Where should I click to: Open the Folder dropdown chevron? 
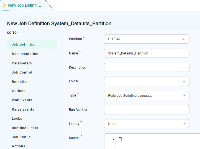(x=184, y=81)
